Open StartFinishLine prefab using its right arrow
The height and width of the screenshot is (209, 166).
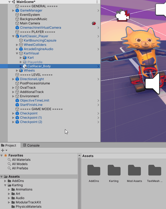pos(98,105)
